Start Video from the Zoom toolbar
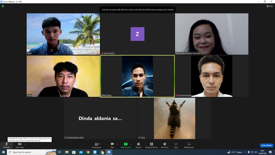The image size is (275, 155). 20,145
